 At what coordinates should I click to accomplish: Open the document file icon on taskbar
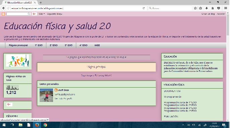coord(29,125)
